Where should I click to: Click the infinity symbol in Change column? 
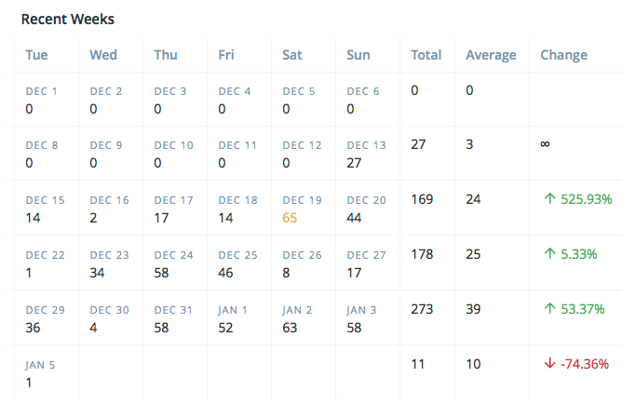(x=546, y=144)
